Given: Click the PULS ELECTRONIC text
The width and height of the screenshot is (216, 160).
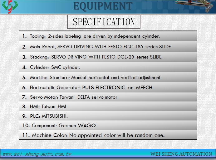Looking at the screenshot, I should [104, 87].
